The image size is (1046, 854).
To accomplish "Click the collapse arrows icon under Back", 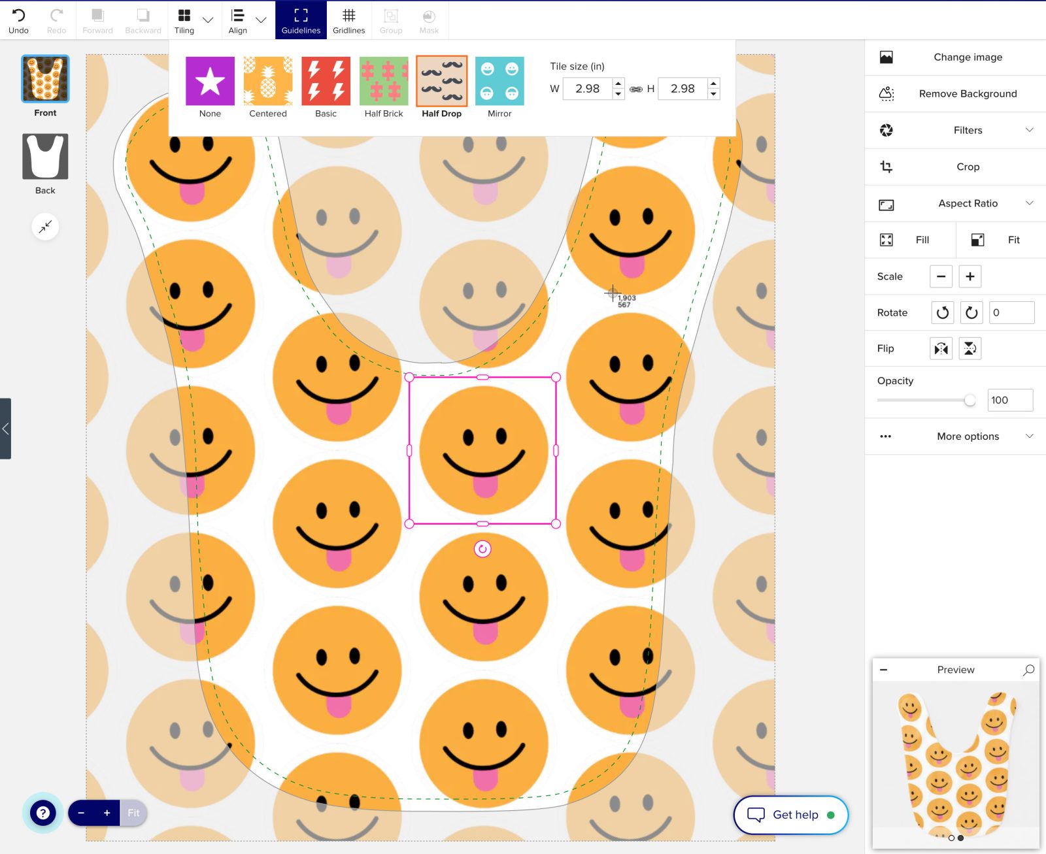I will pyautogui.click(x=45, y=227).
